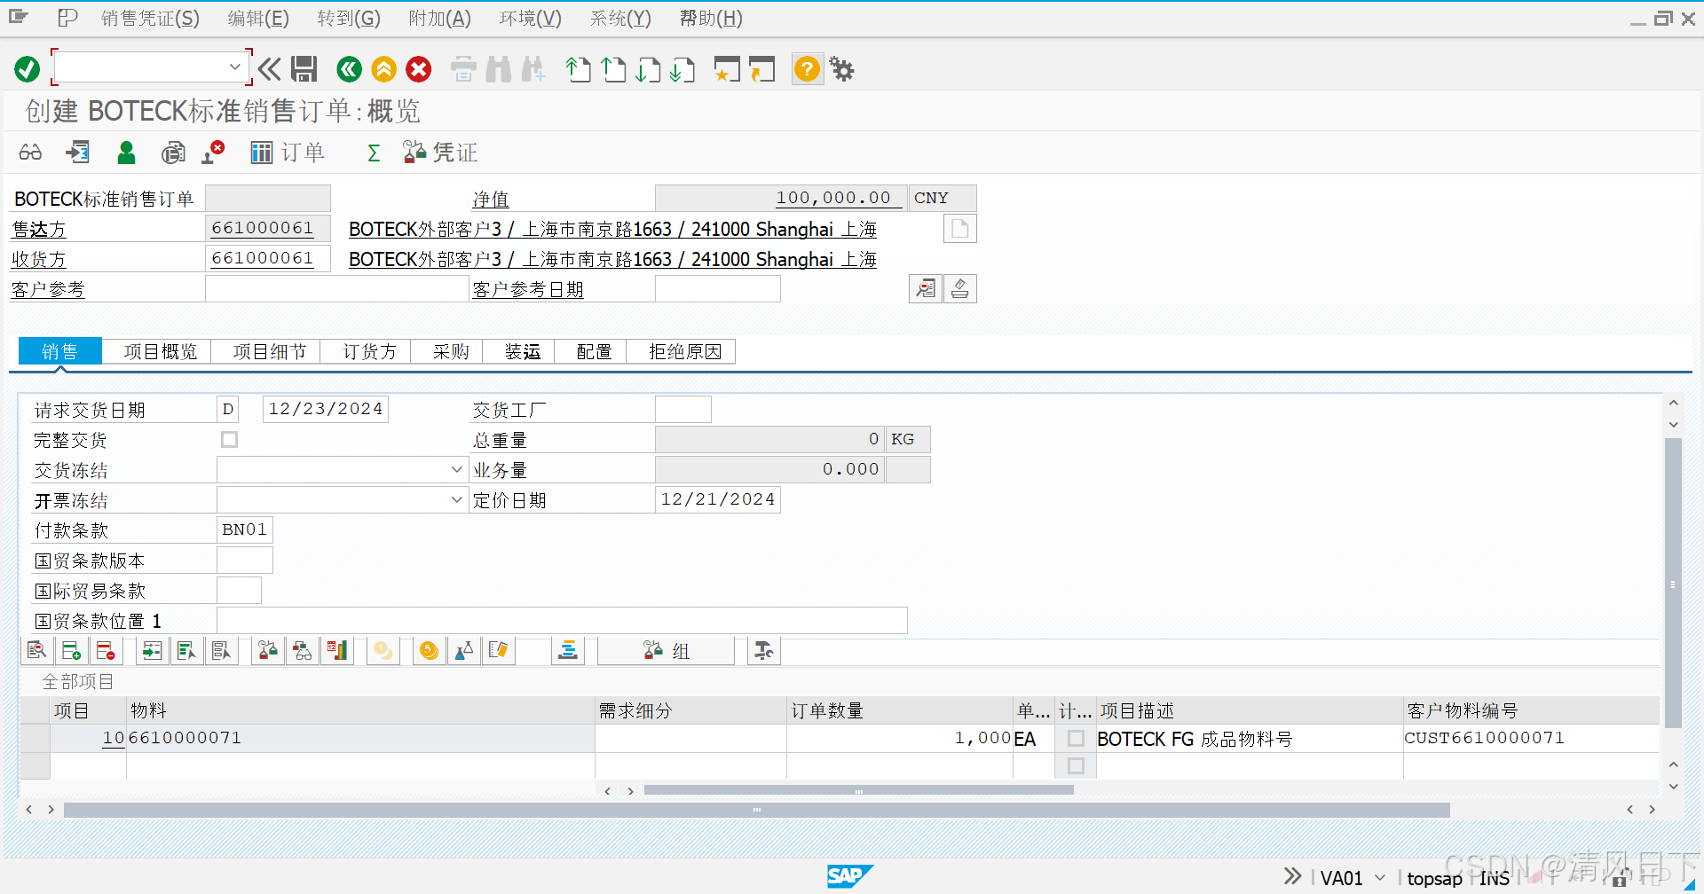
Task: Click the vertical scrollbar of the sales tab area
Action: pyautogui.click(x=1674, y=585)
